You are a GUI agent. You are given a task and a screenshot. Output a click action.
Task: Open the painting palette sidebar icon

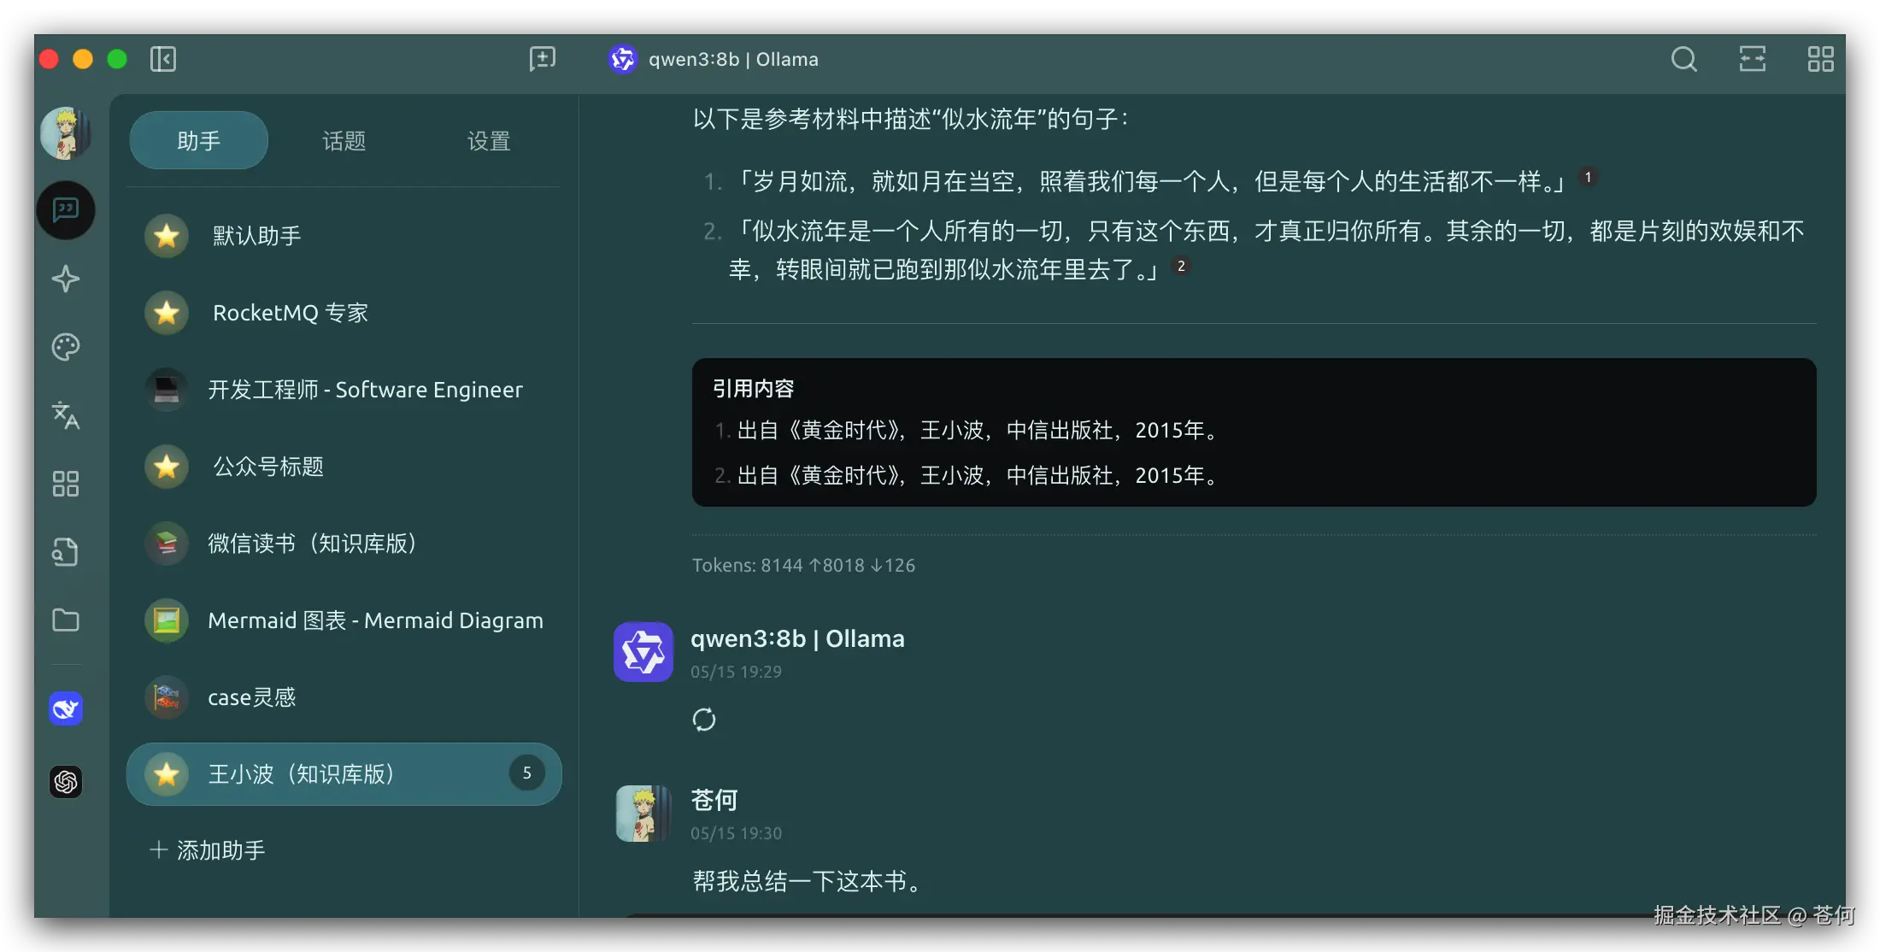click(x=66, y=347)
